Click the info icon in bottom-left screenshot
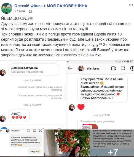The width and height of the screenshot is (134, 157). pos(41,131)
